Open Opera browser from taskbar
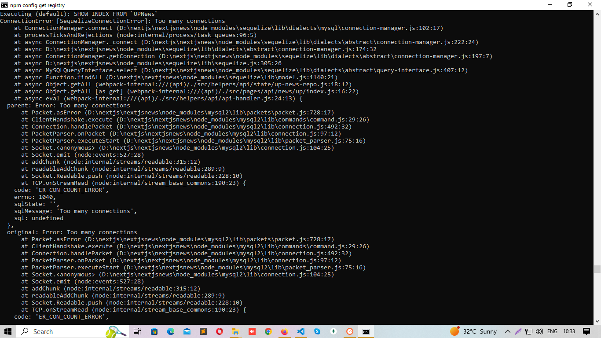Viewport: 601px width, 338px height. tap(219, 331)
